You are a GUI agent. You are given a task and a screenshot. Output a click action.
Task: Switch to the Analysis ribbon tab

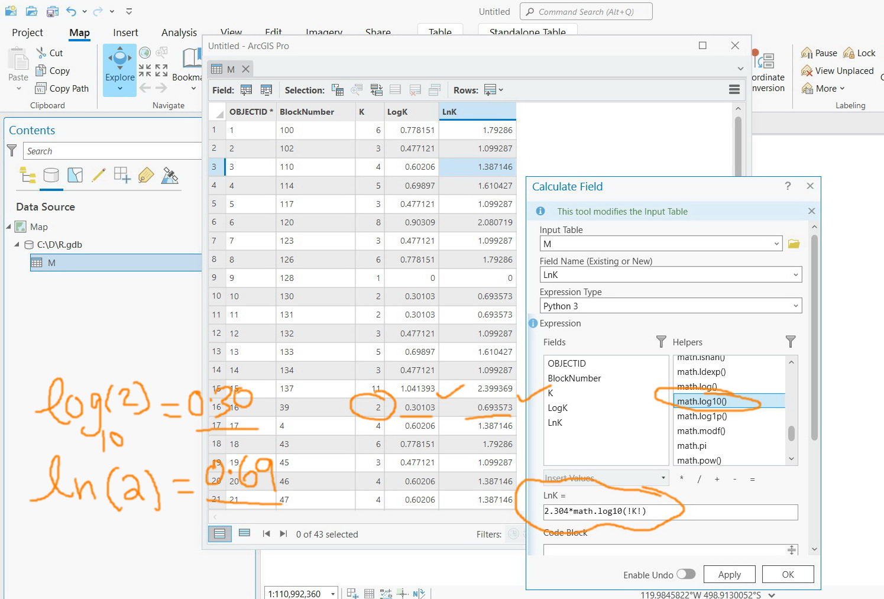tap(179, 33)
